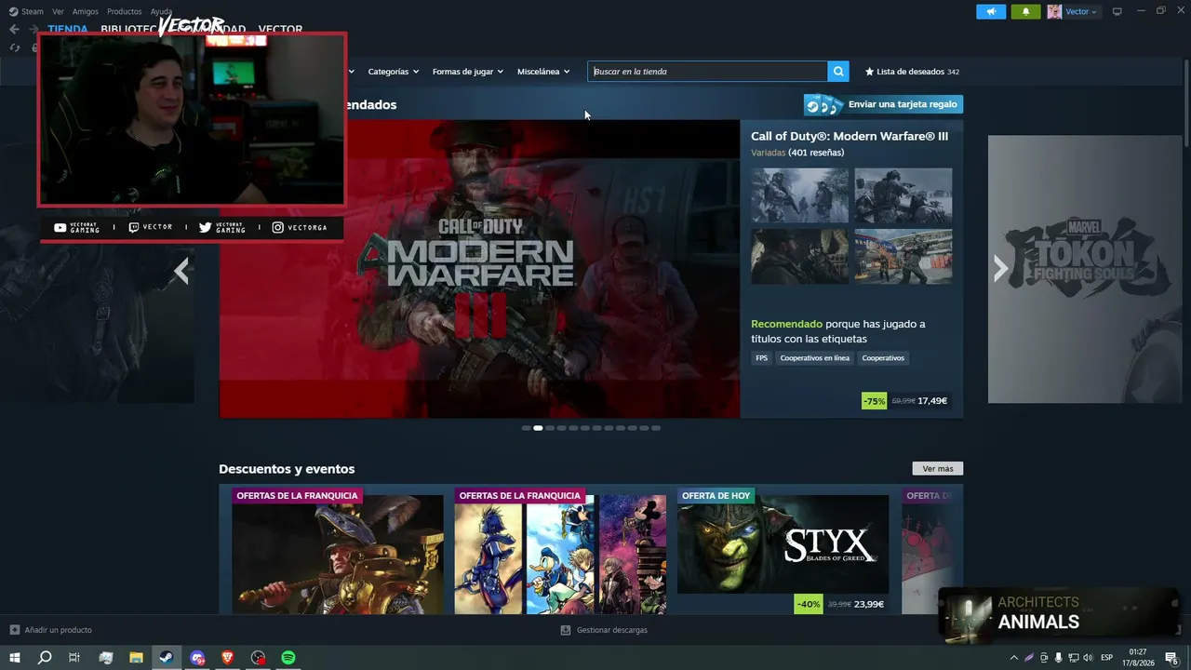Viewport: 1191px width, 670px height.
Task: Click Añadir un producto
Action: [x=51, y=630]
